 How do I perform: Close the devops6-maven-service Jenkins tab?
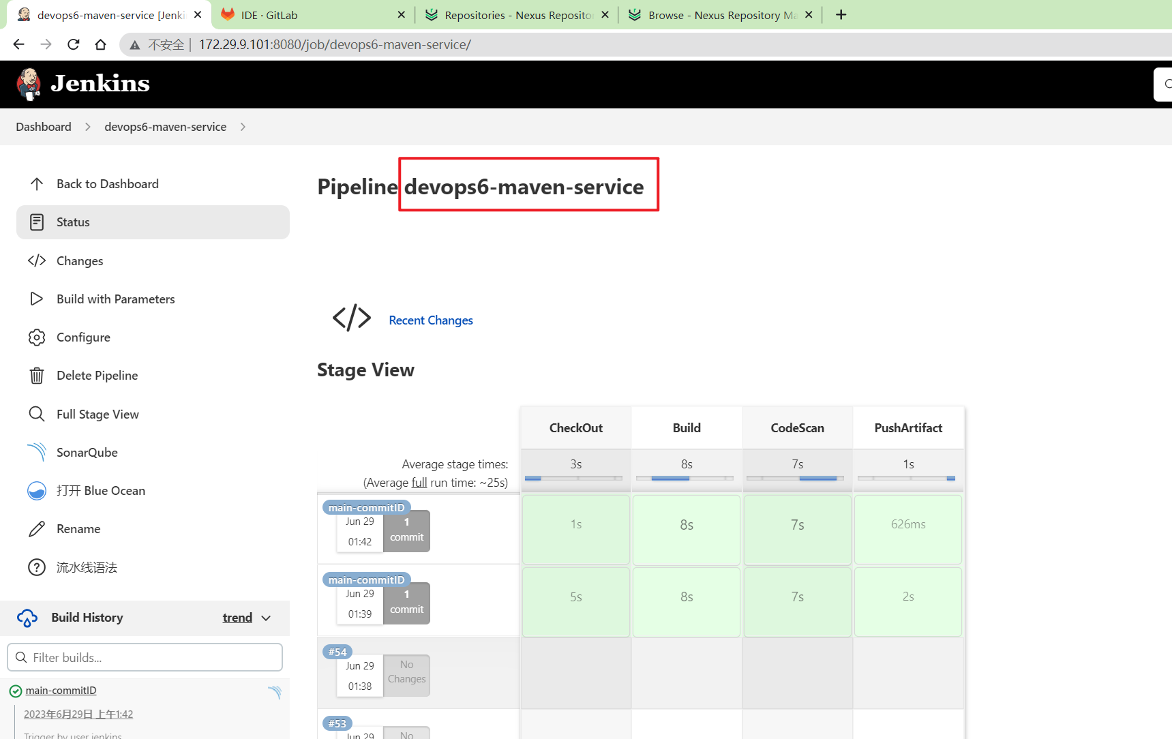pos(198,15)
